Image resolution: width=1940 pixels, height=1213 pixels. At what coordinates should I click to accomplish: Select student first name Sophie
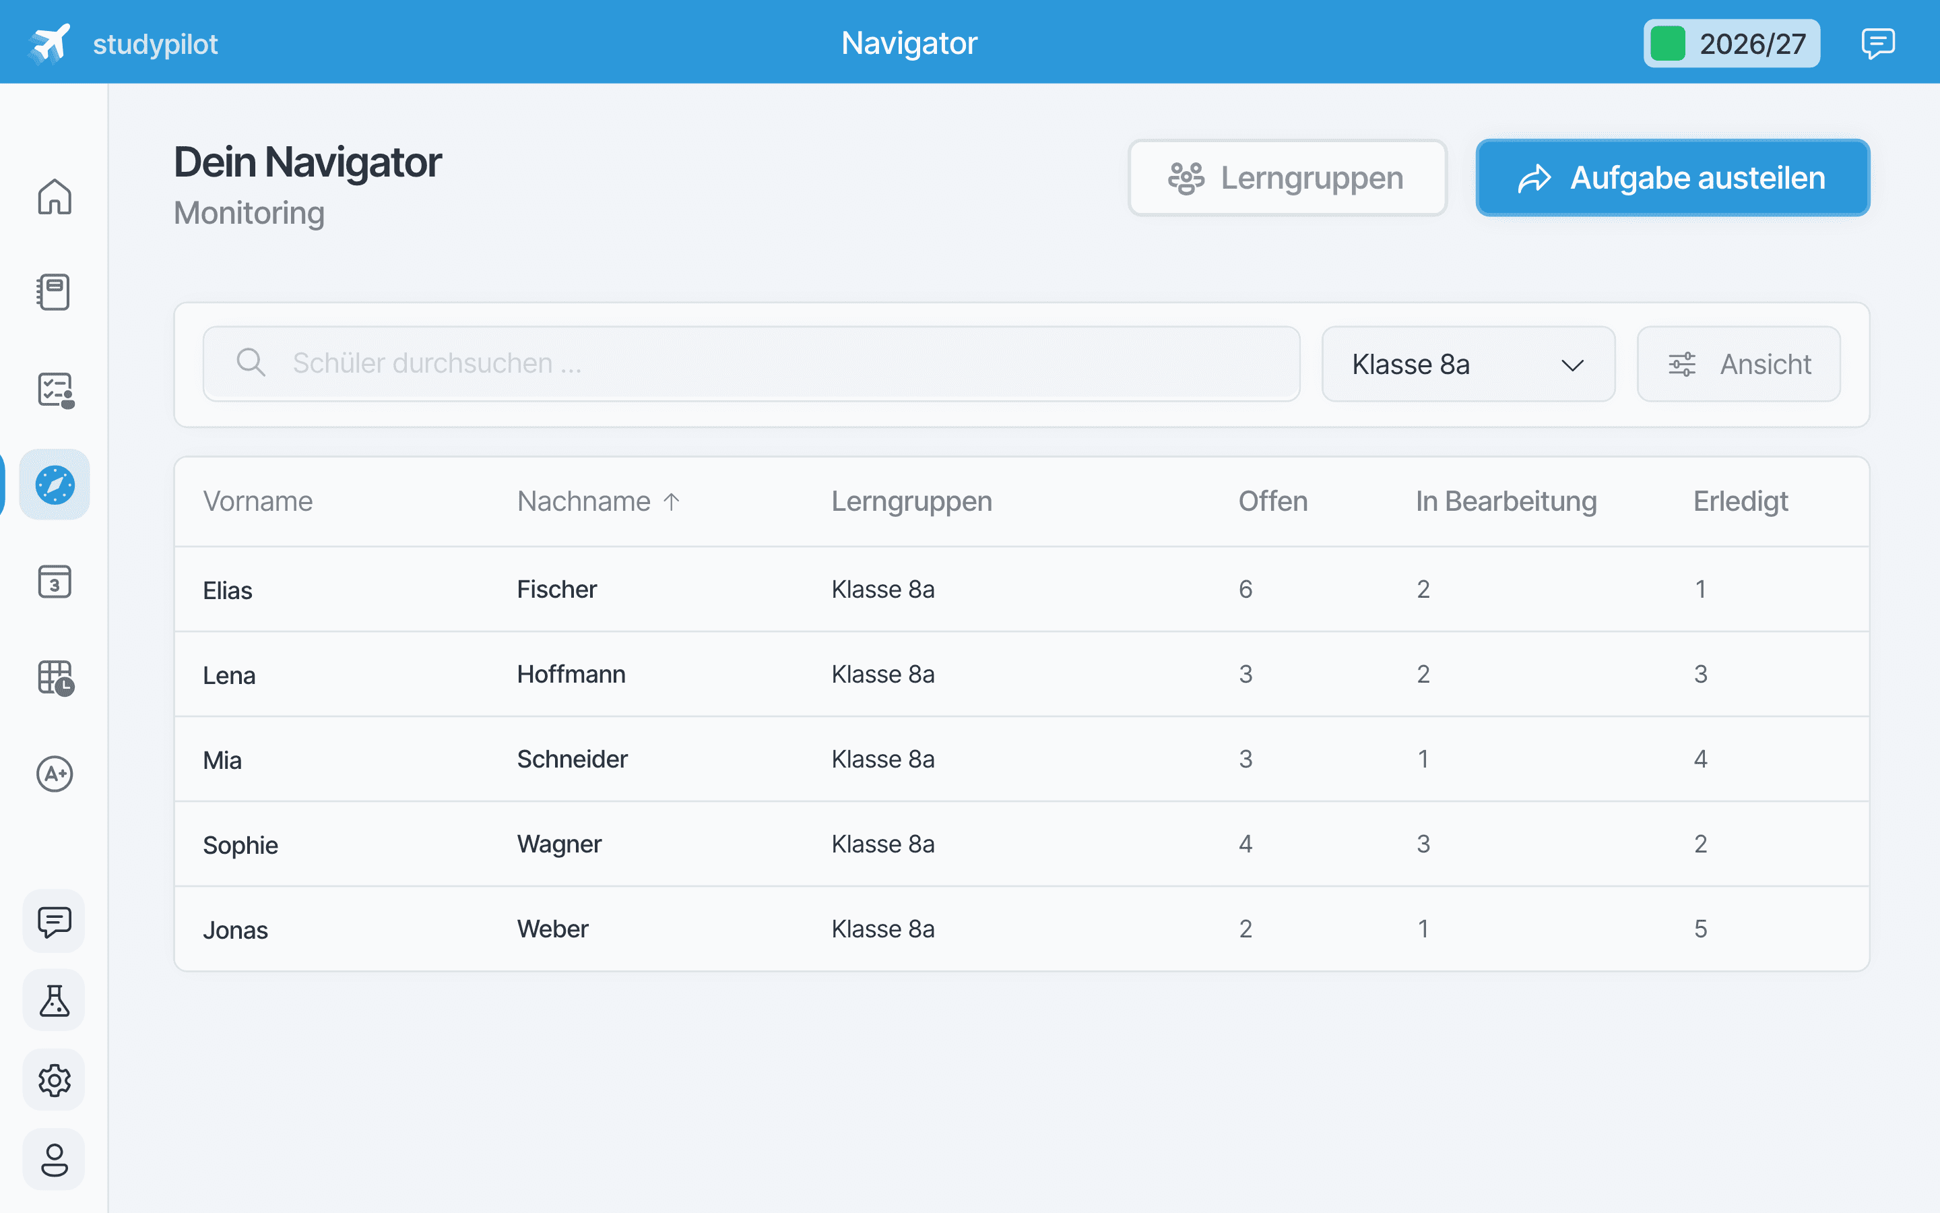coord(240,846)
